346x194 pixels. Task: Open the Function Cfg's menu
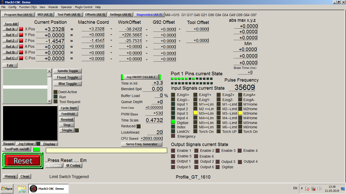point(28,7)
